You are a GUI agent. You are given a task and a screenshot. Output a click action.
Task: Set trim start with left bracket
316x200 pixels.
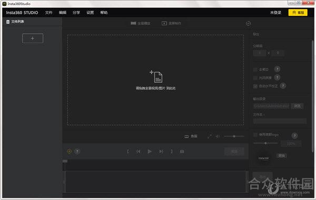pyautogui.click(x=128, y=151)
